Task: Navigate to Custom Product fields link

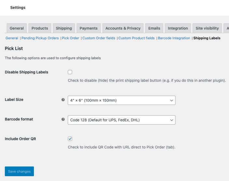Action: click(x=136, y=38)
